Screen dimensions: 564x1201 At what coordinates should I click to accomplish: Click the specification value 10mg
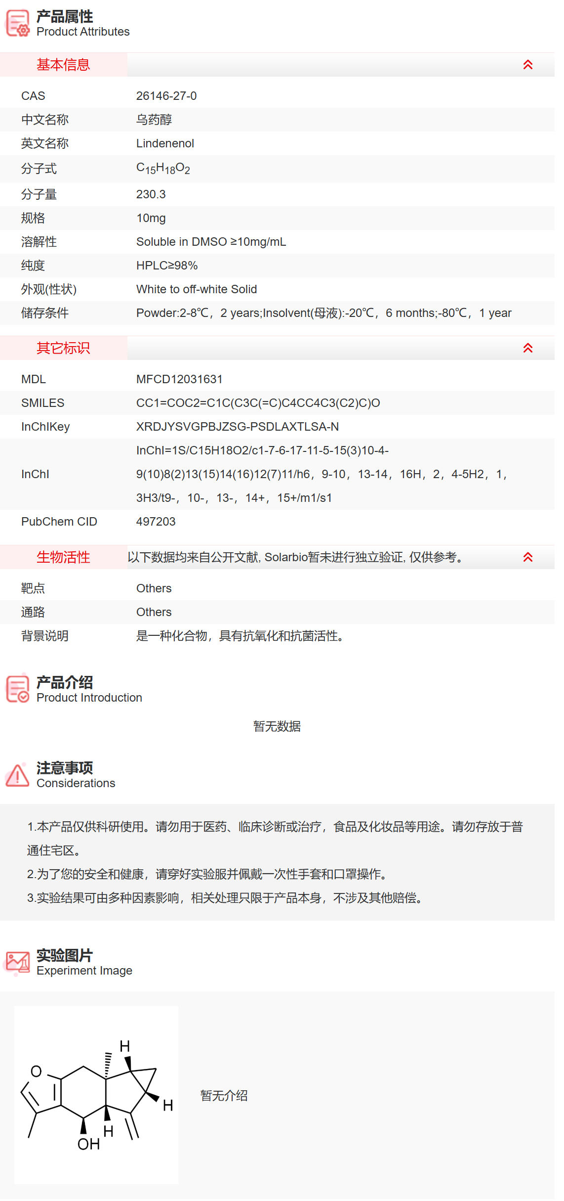point(151,218)
